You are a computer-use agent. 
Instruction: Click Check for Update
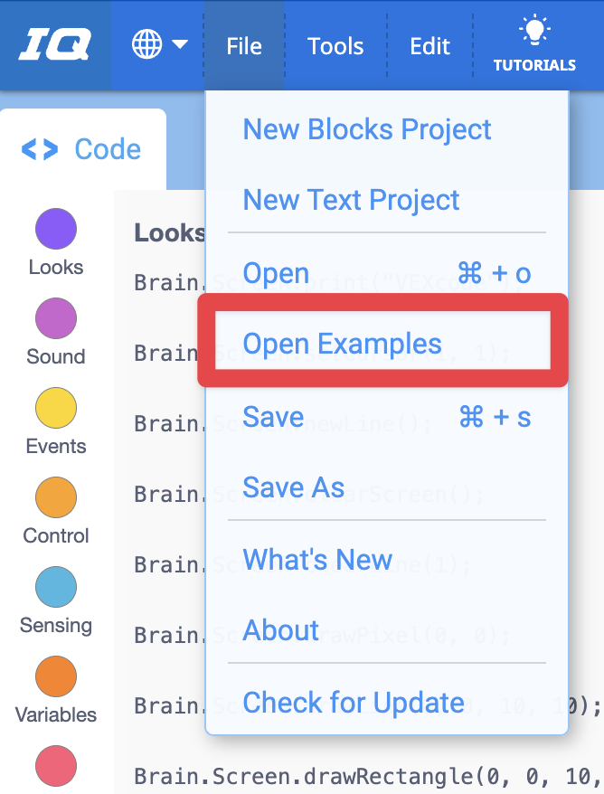pos(353,703)
